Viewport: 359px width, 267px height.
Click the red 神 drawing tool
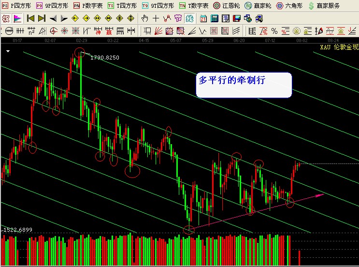click(x=98, y=31)
